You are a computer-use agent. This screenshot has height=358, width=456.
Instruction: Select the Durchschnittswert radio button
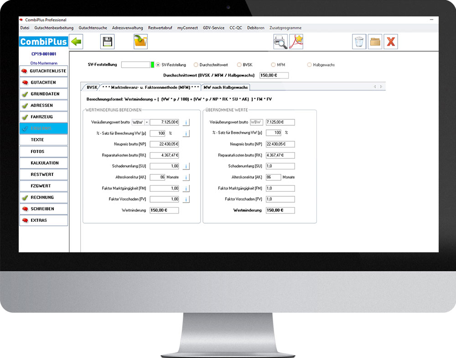(x=196, y=65)
